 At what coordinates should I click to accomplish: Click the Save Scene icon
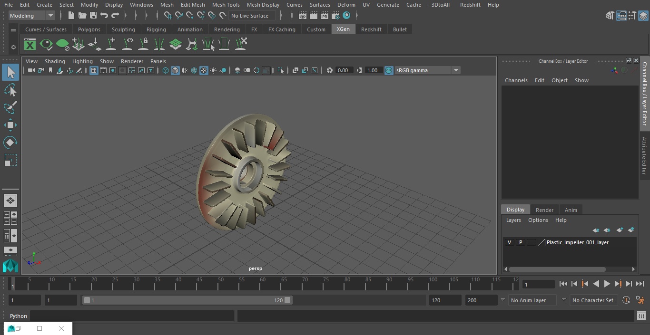pos(93,16)
